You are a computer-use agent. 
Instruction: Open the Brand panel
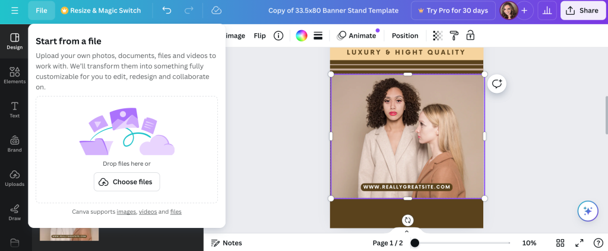[15, 144]
